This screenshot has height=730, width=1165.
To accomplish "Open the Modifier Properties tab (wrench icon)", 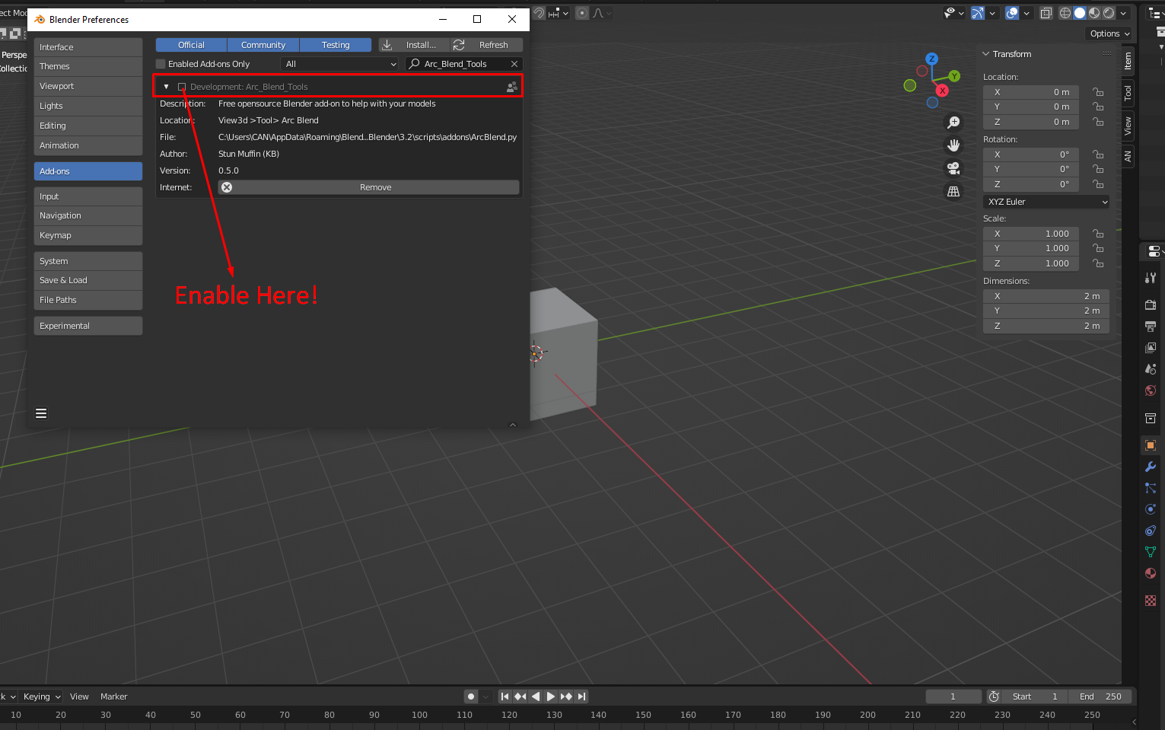I will [1150, 466].
